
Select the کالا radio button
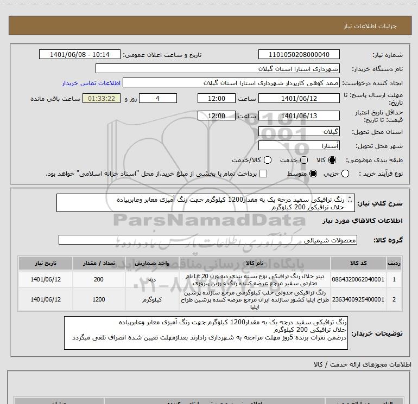(x=332, y=160)
